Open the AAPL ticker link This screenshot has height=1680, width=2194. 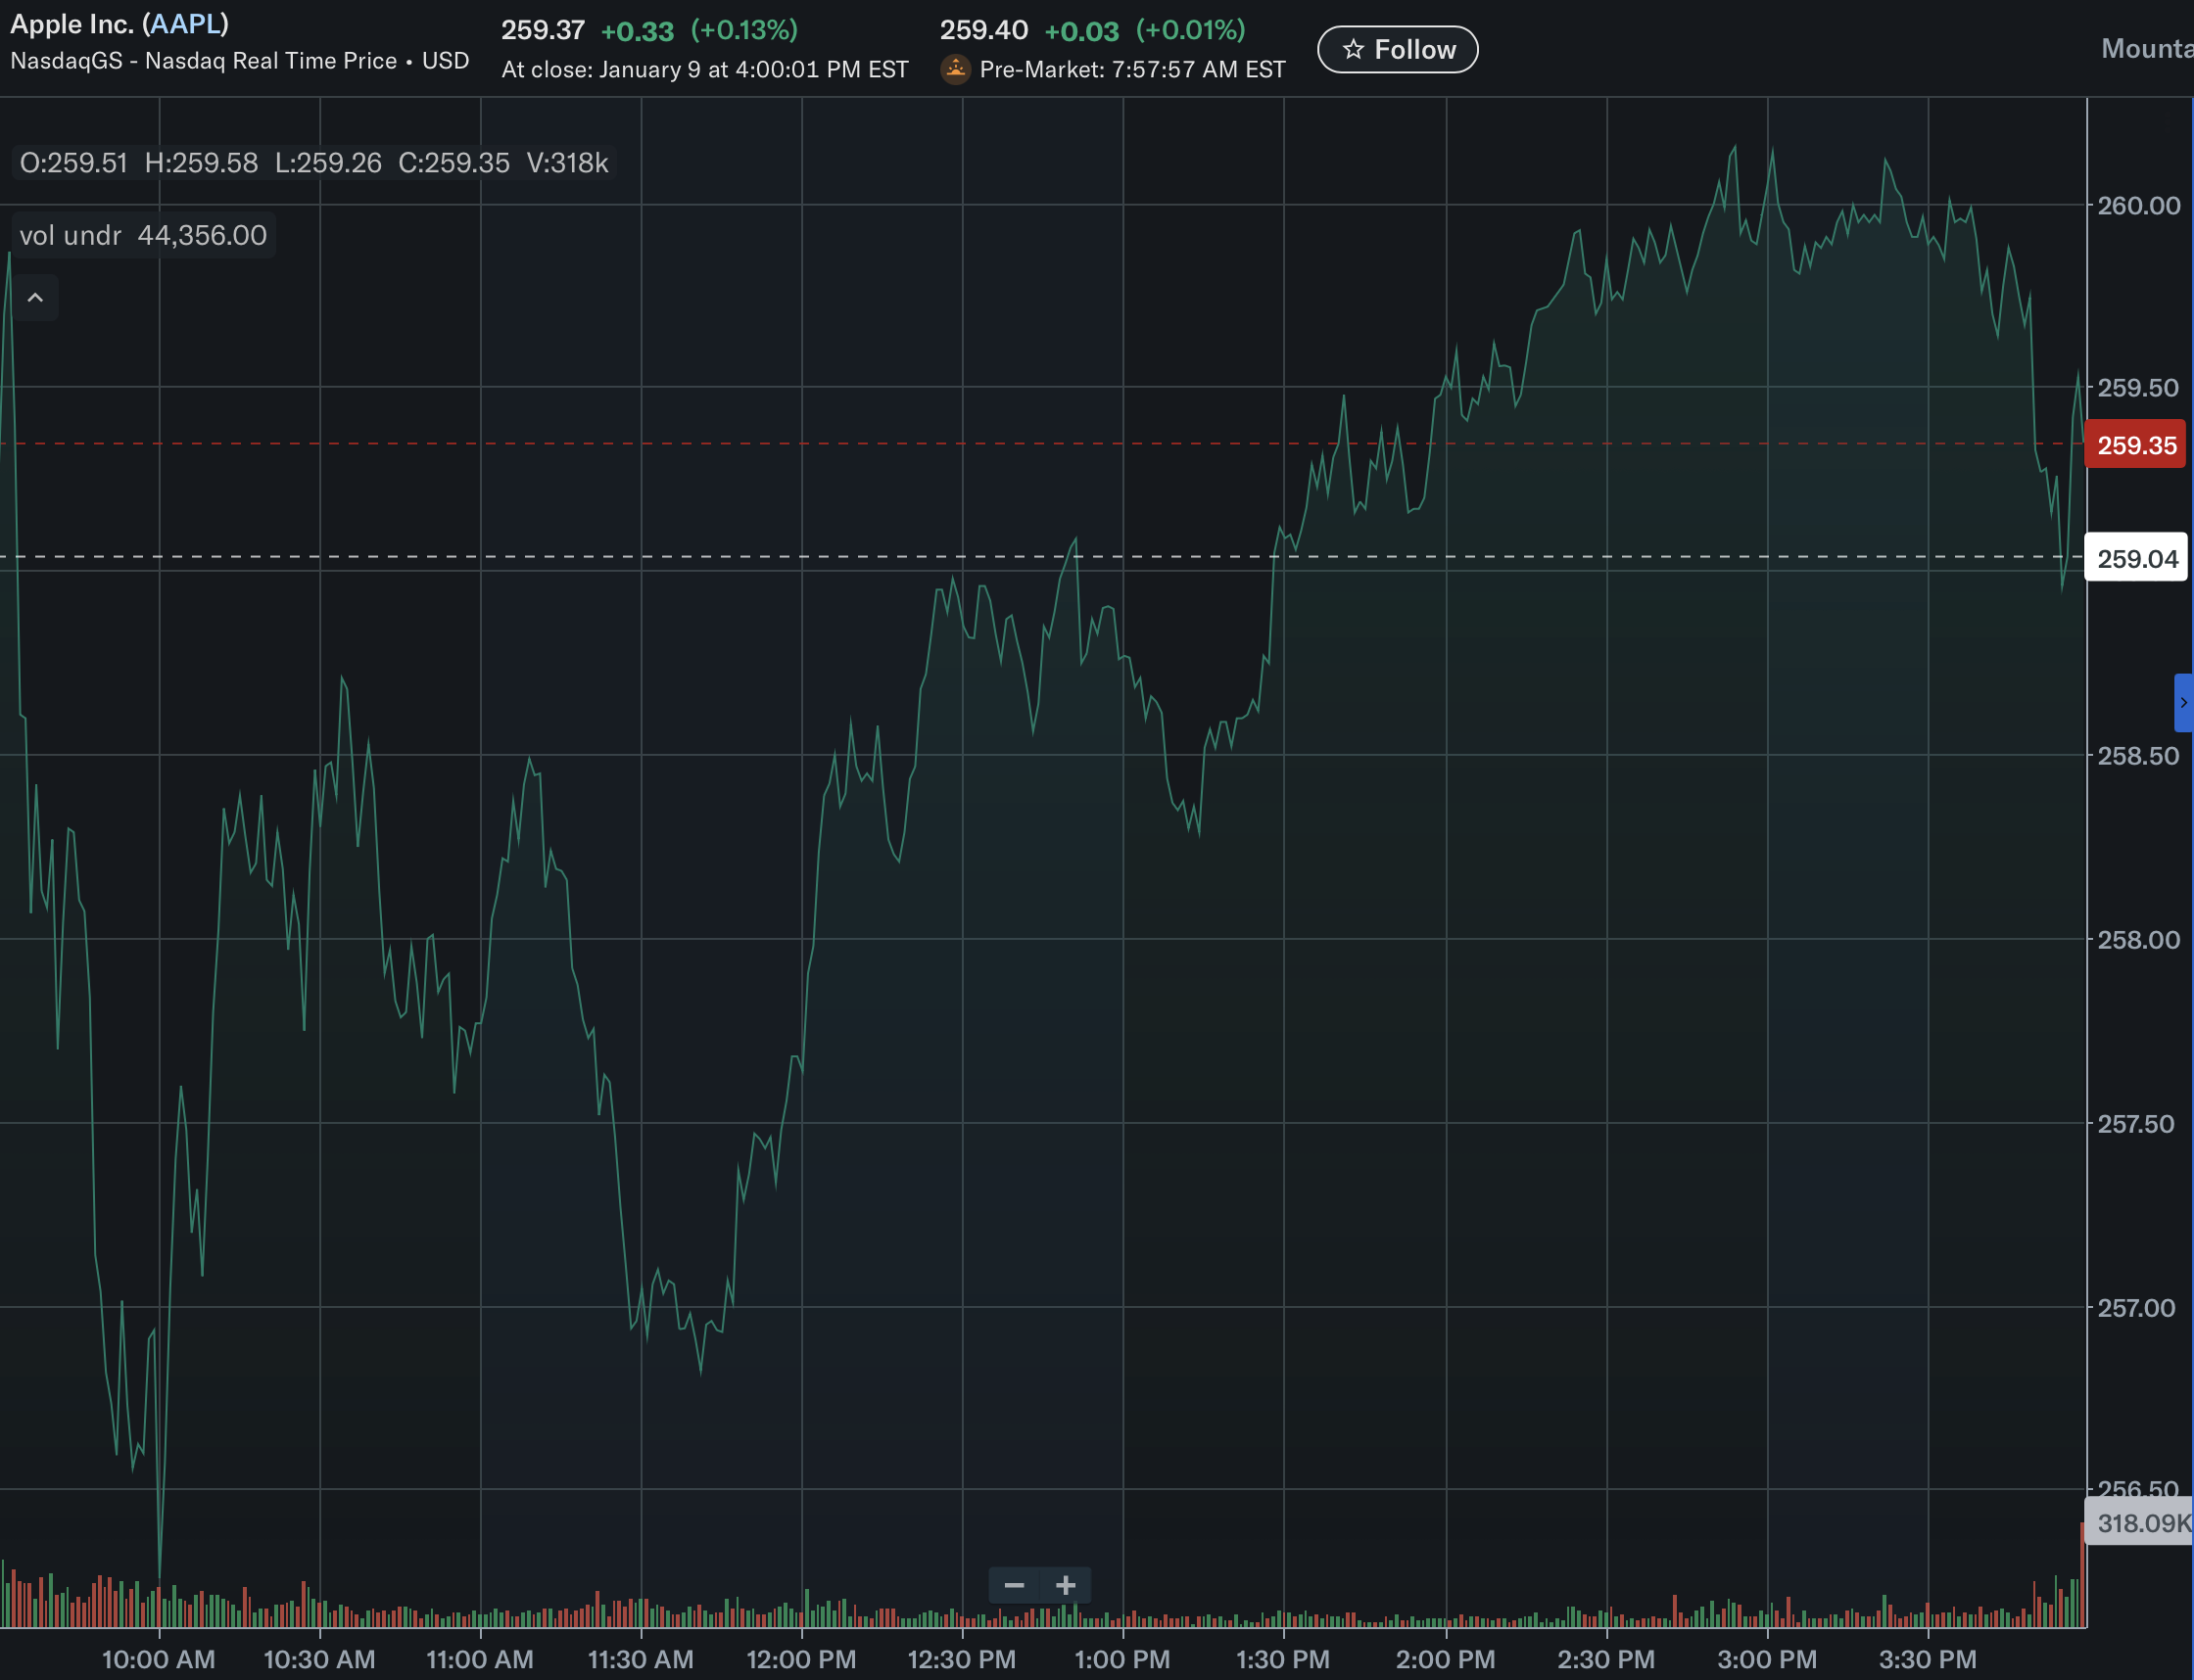coord(185,23)
